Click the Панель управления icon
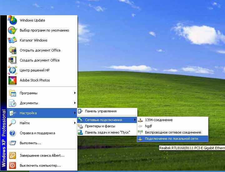Screen dimensions: 225x172 (x=80, y=111)
